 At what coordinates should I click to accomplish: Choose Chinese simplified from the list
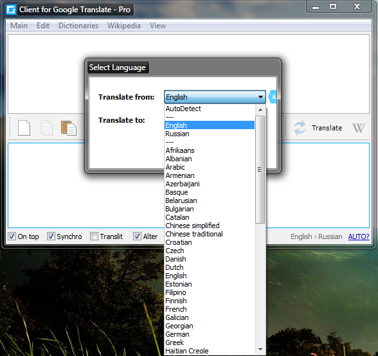pyautogui.click(x=210, y=226)
